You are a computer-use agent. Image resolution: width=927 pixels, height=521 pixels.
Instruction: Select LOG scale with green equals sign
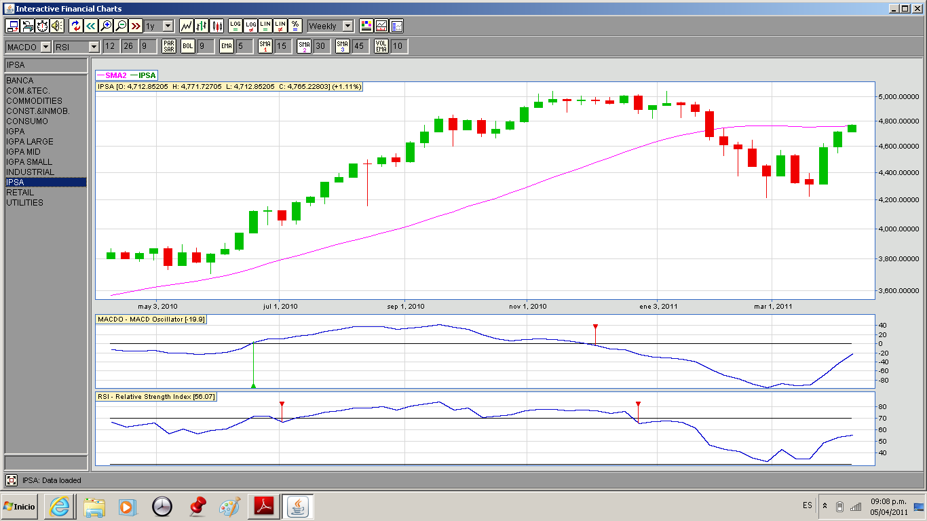(235, 26)
